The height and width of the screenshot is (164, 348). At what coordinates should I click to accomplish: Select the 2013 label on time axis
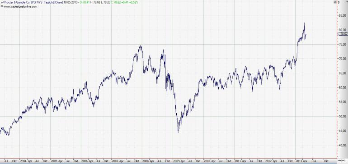(299, 161)
